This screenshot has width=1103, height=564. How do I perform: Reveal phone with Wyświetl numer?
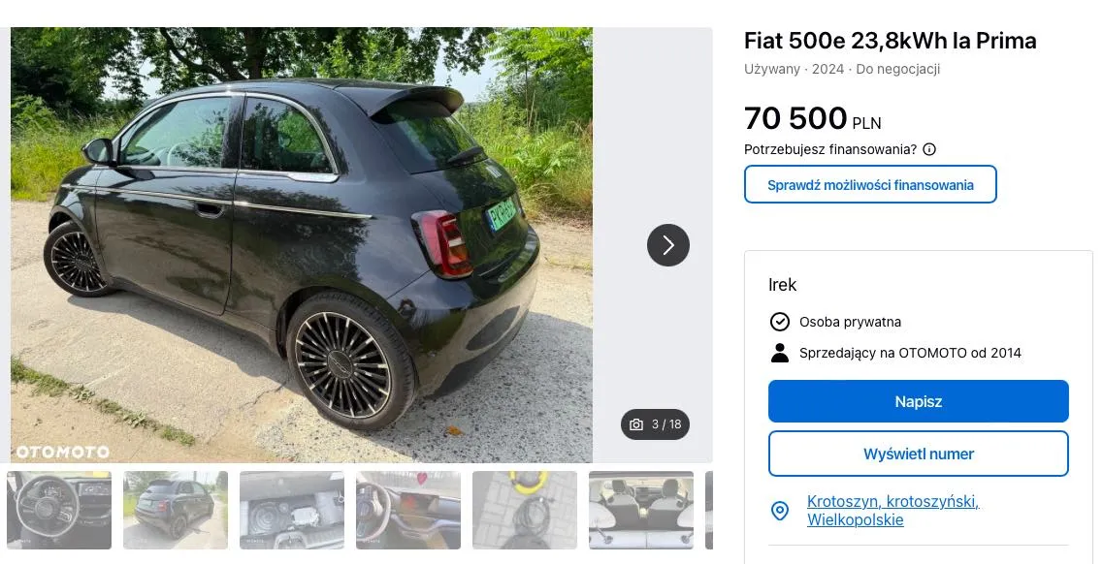(x=918, y=454)
